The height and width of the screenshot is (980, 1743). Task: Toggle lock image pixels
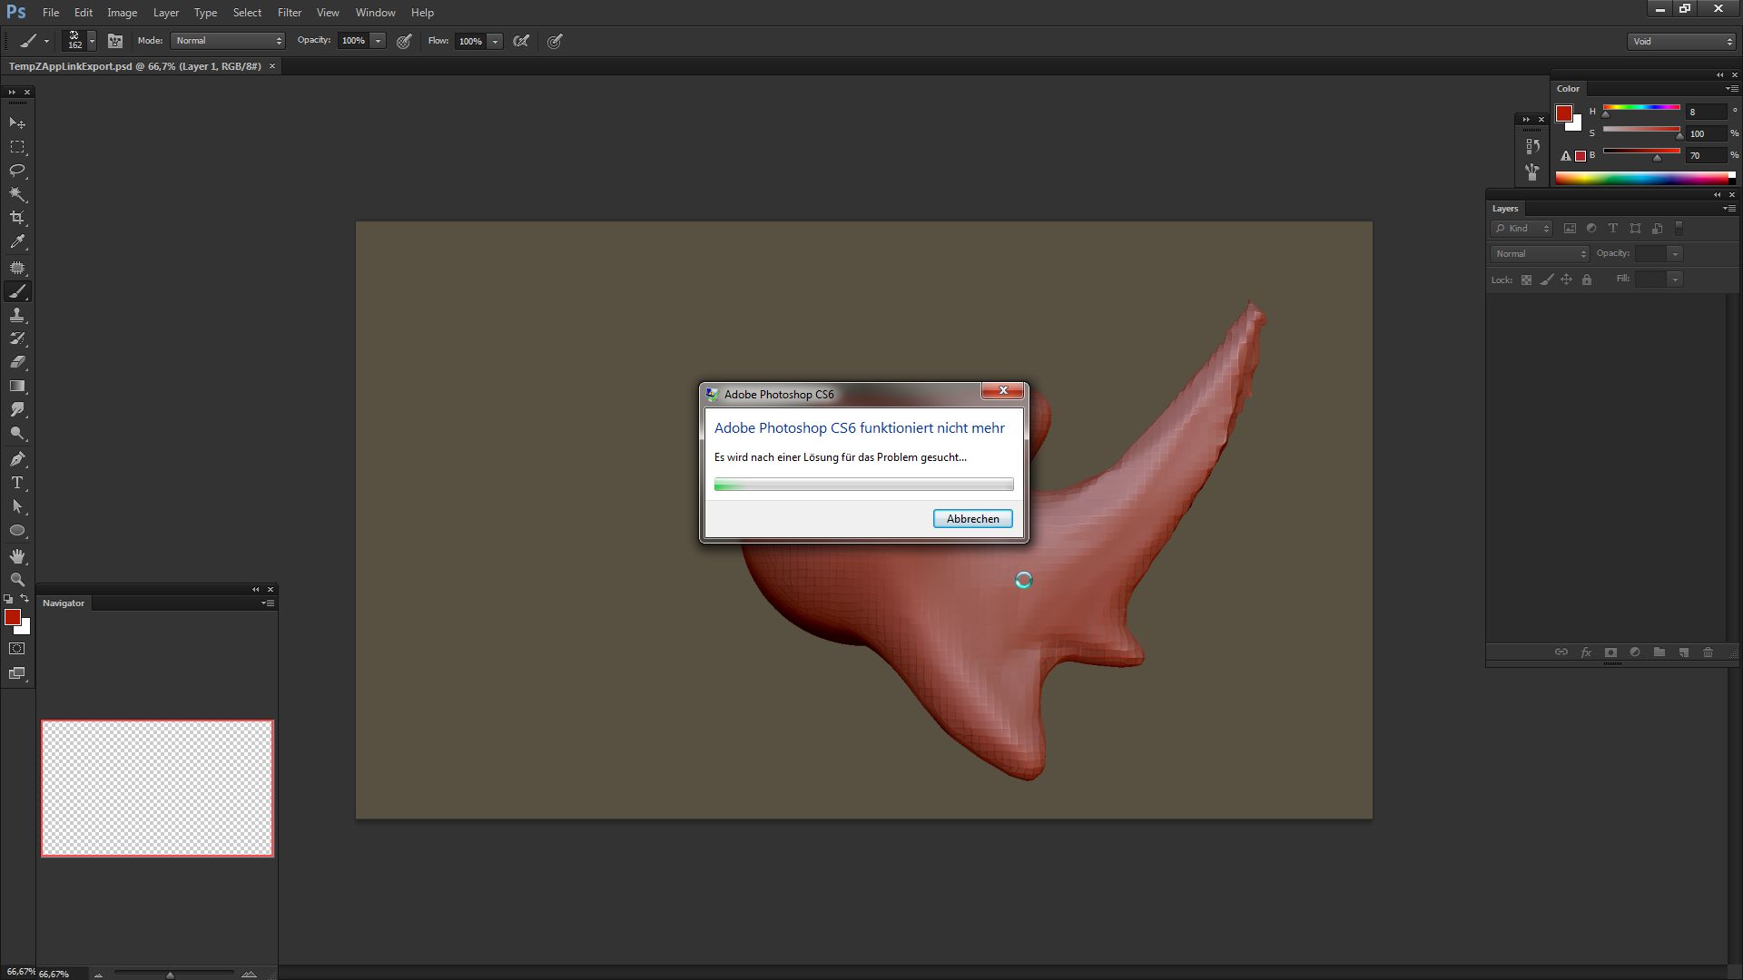click(x=1546, y=279)
